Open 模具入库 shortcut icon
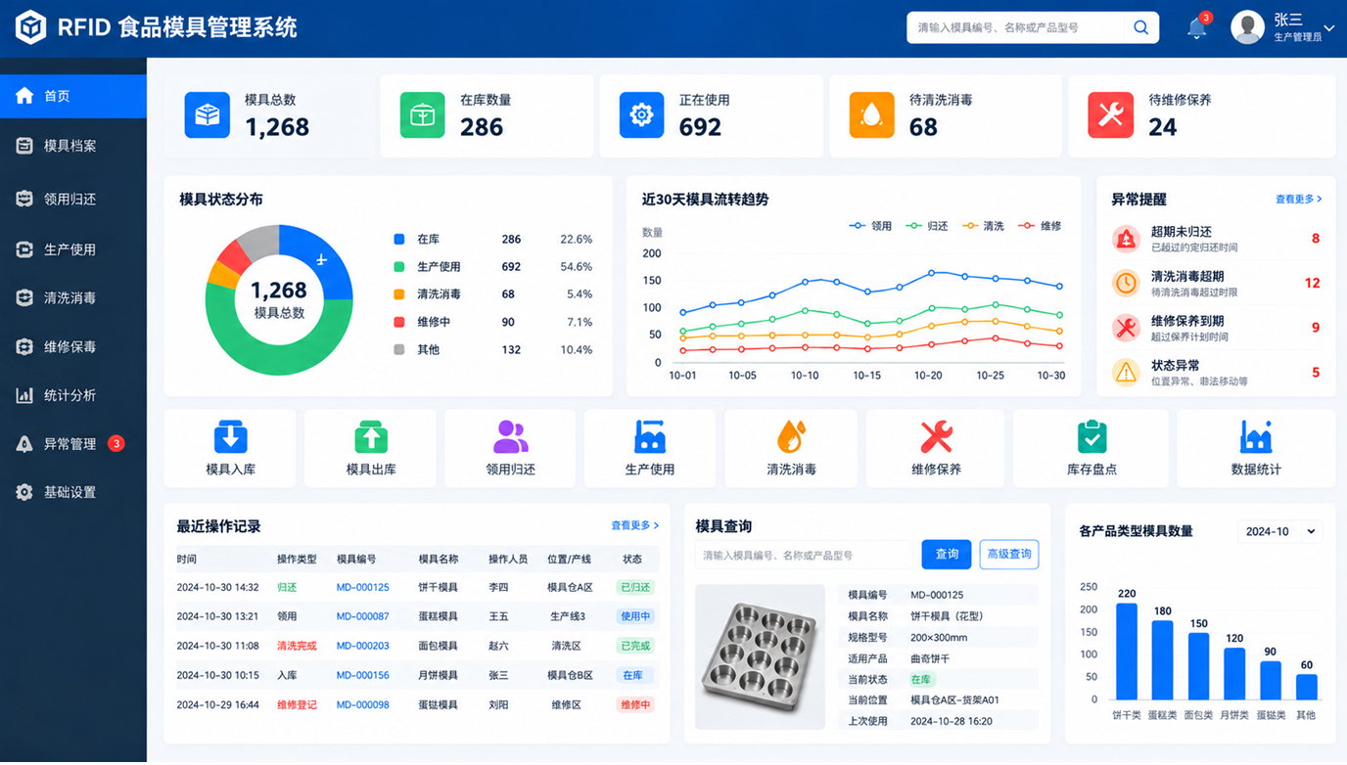Image resolution: width=1347 pixels, height=765 pixels. 230,436
